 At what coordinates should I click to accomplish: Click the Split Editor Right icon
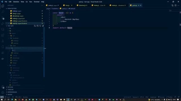tap(175, 5)
